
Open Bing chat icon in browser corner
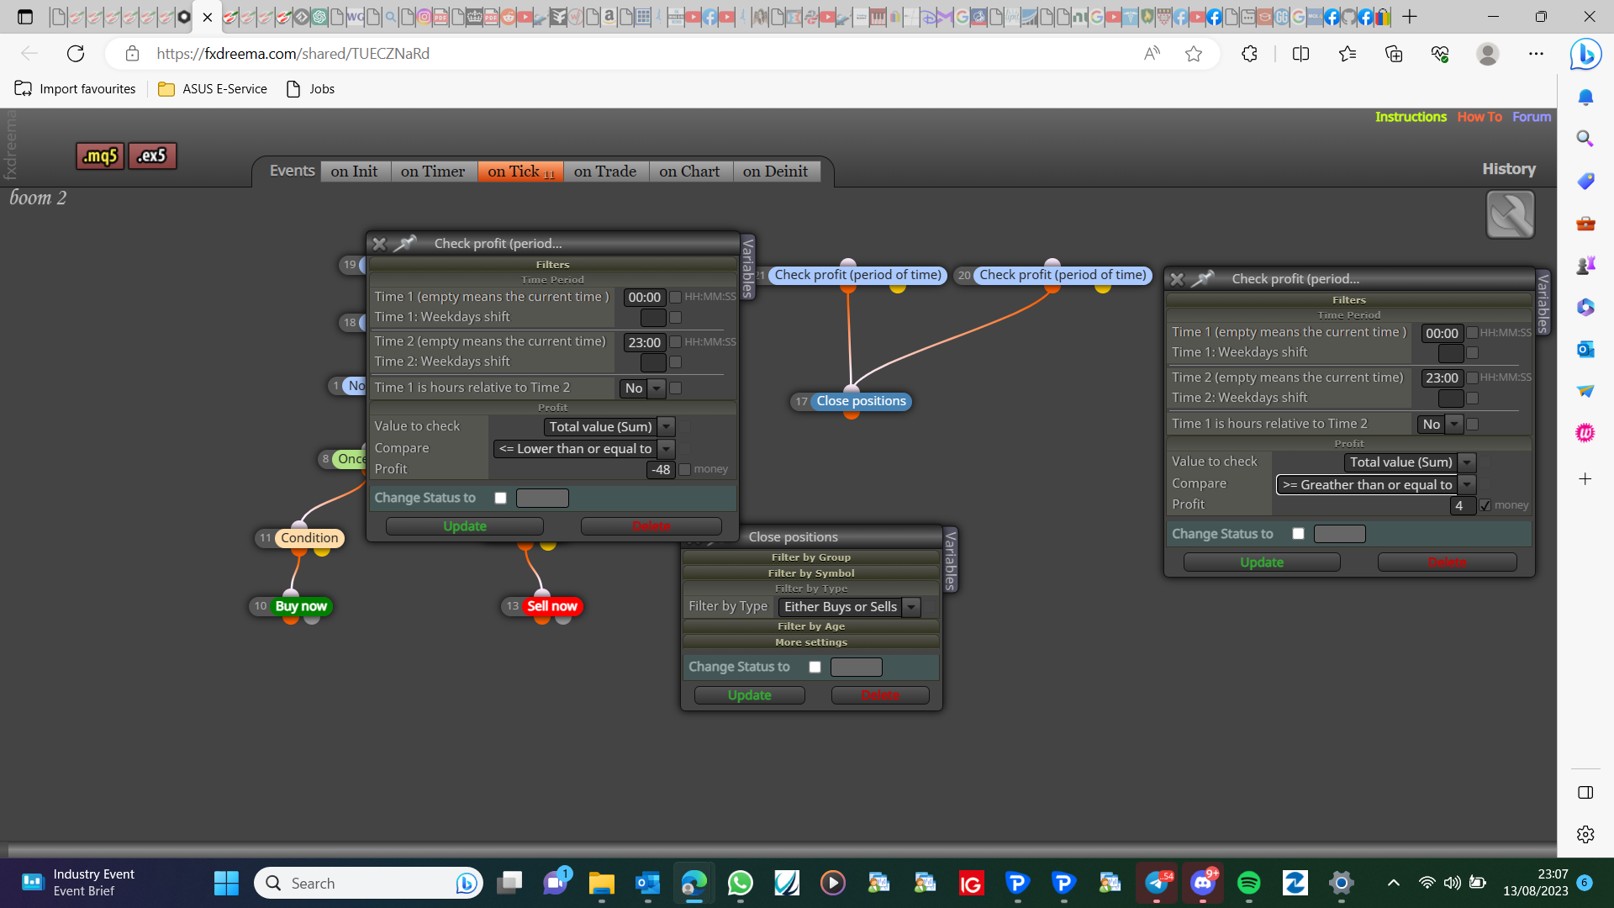[1585, 55]
